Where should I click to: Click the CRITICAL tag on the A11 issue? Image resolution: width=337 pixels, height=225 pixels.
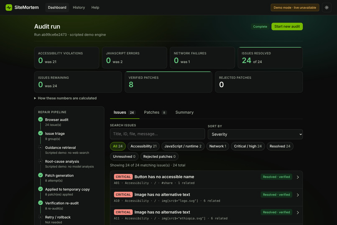point(123,212)
